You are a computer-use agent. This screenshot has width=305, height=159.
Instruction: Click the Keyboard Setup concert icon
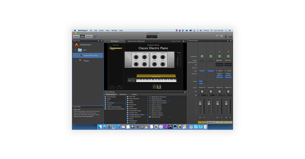coord(77,45)
